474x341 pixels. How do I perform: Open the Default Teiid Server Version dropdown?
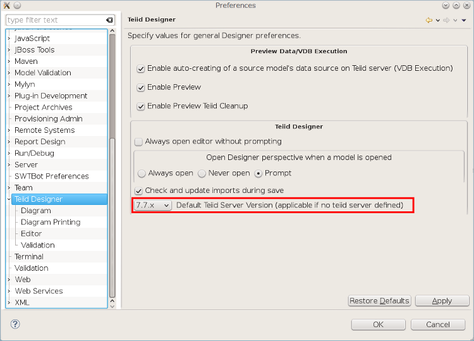point(153,205)
